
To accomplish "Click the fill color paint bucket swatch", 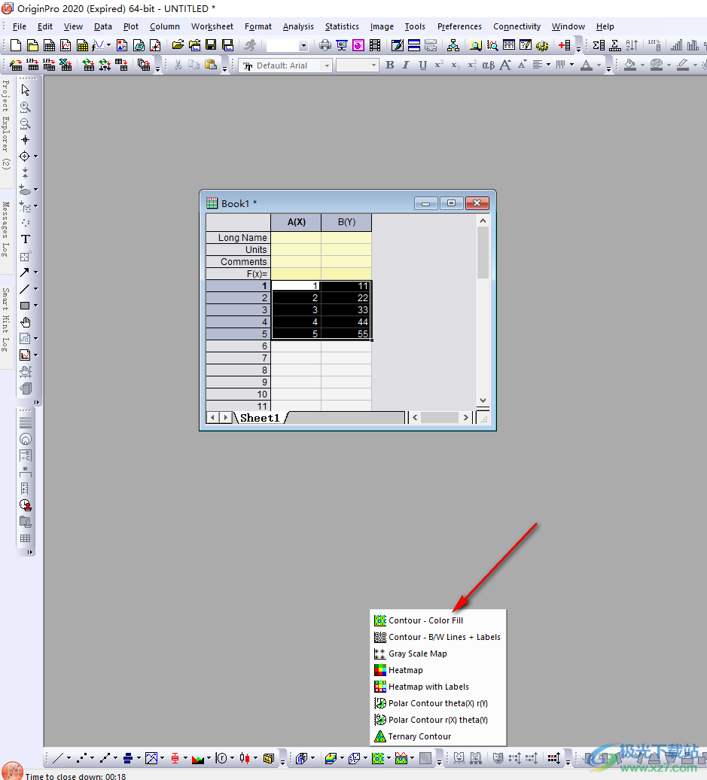I will [x=630, y=66].
